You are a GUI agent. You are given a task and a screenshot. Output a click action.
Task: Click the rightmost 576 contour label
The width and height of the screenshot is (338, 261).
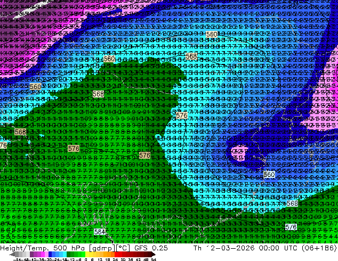point(291,227)
